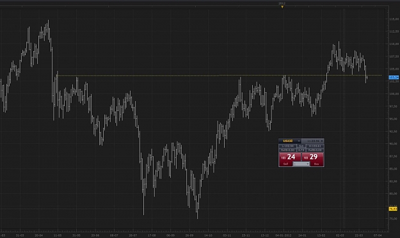Click the yellow 2012 year marker triangle
The image size is (400, 238).
(x=282, y=7)
